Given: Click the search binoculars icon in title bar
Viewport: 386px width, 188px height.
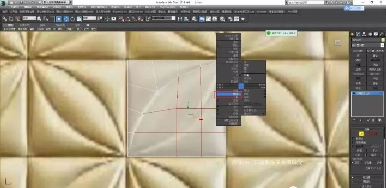Looking at the screenshot, I should tap(327, 2).
